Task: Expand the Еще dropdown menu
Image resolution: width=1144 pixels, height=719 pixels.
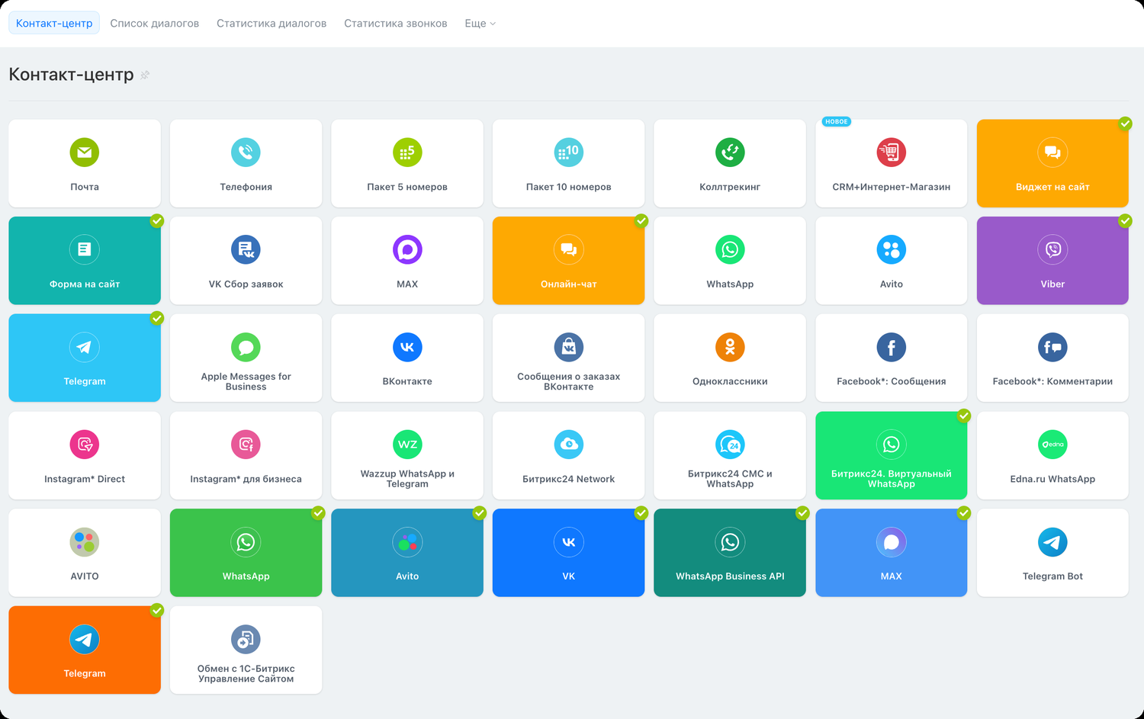Action: click(480, 24)
